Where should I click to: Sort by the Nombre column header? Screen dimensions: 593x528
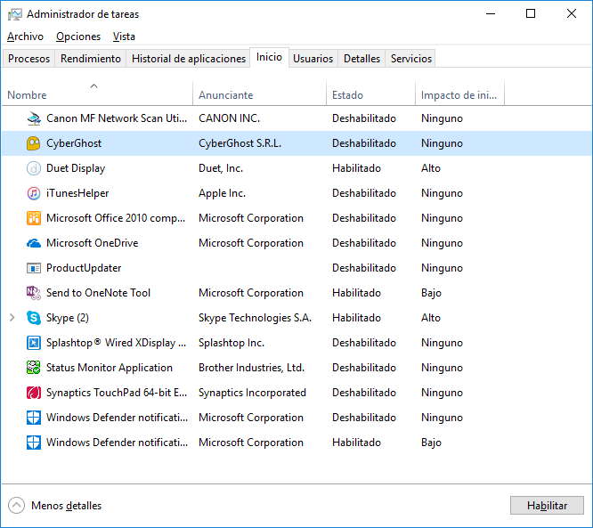tap(27, 95)
